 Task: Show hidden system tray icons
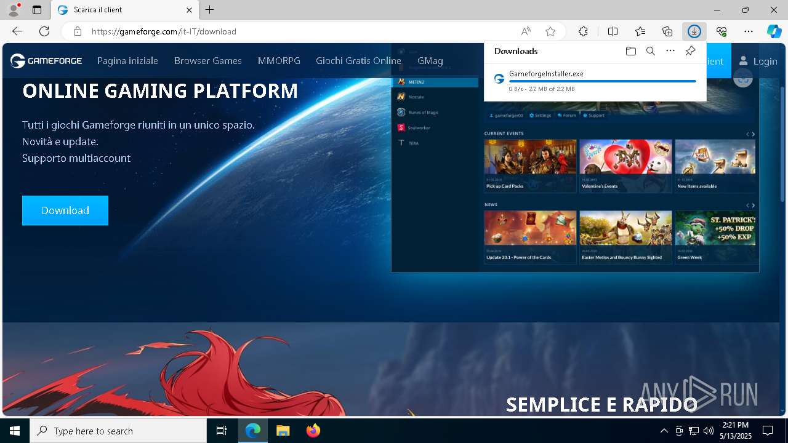coord(664,431)
